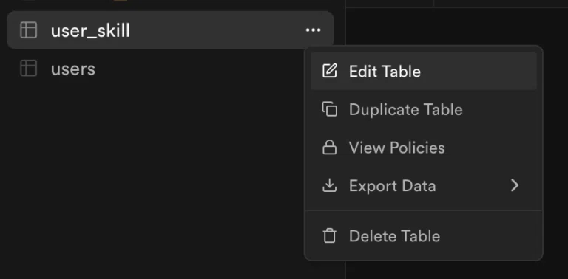Viewport: 568px width, 279px height.
Task: Choose Edit Table from the context menu
Action: 424,71
